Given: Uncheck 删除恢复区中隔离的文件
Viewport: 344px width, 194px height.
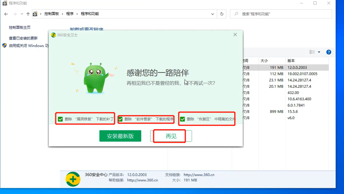Looking at the screenshot, I should [x=182, y=119].
